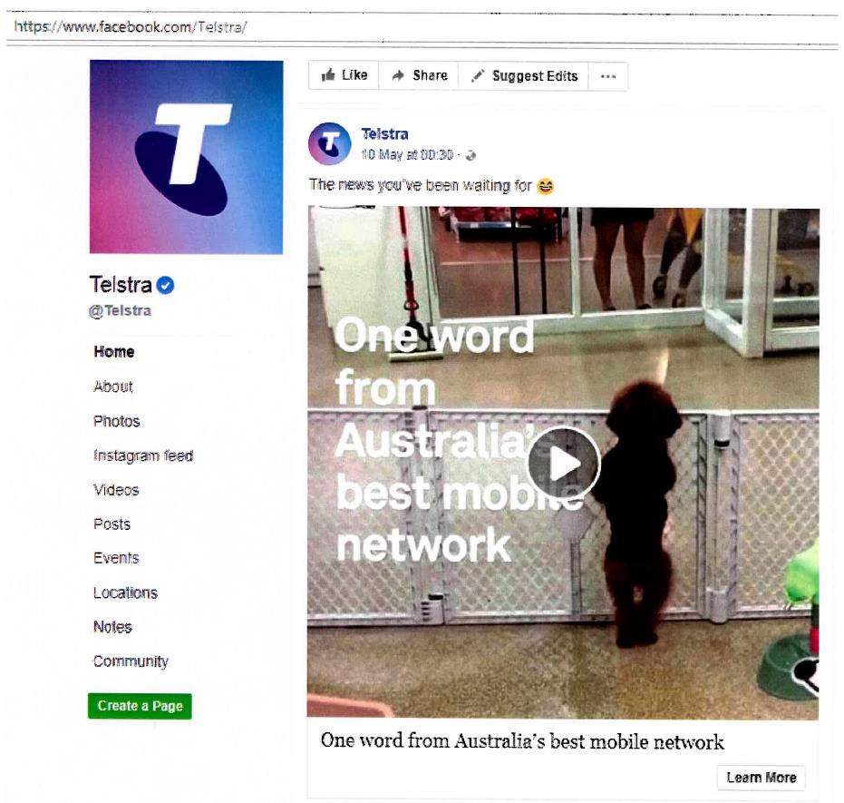Viewport: 844px width, 803px height.
Task: Open the three-dots more options menu
Action: (x=607, y=76)
